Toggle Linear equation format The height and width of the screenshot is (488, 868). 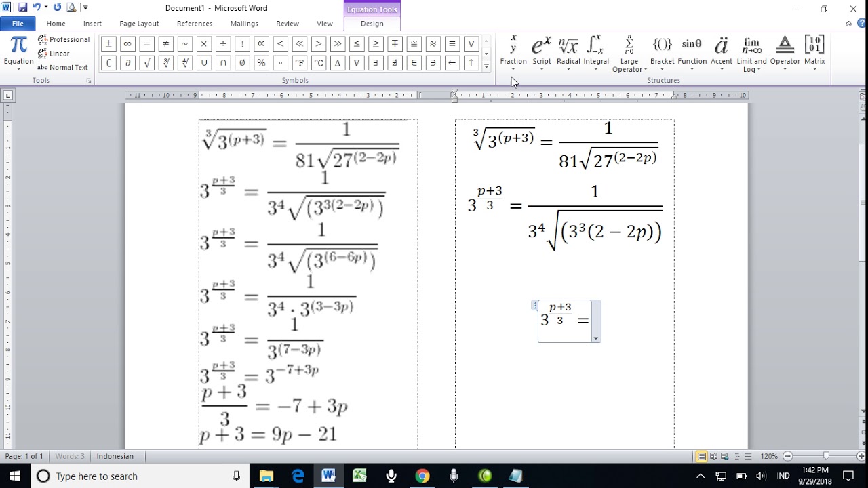[x=54, y=54]
